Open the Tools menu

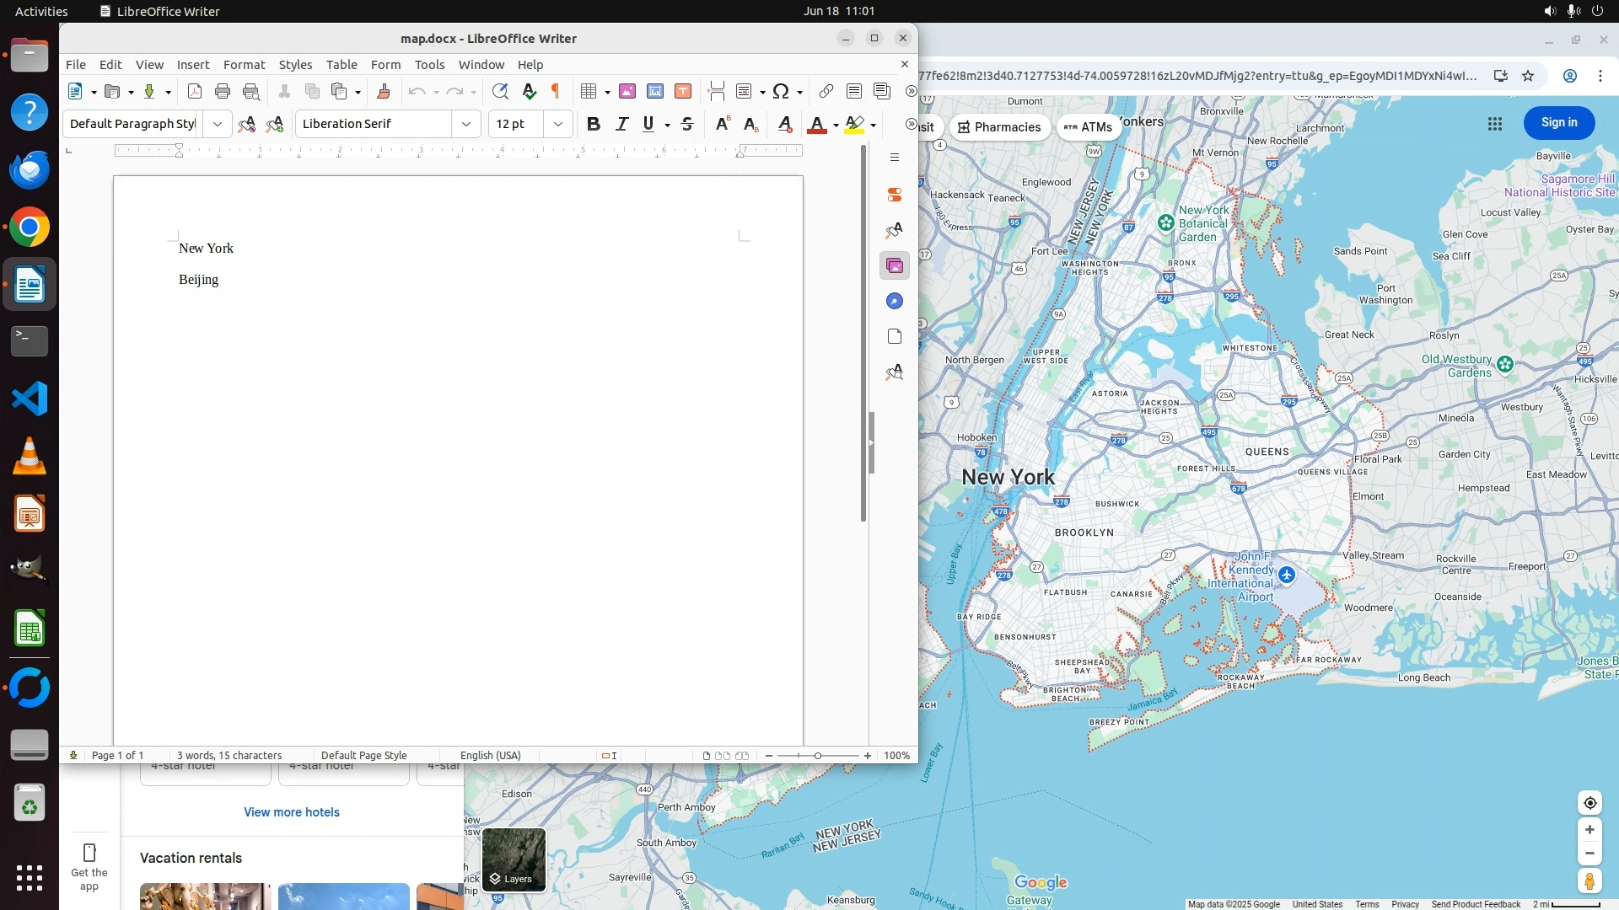pos(429,65)
